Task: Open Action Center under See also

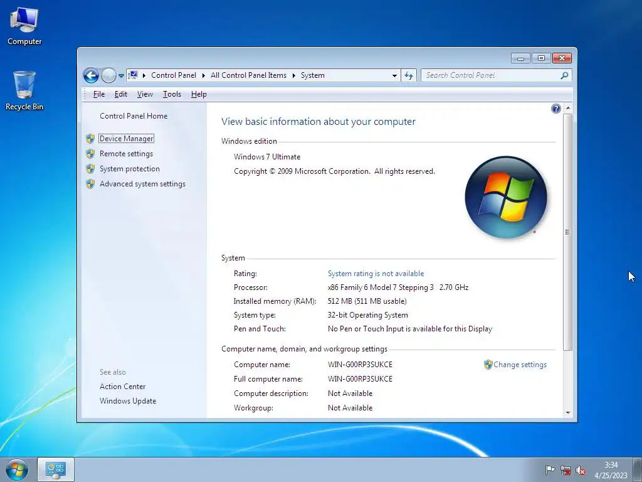Action: 122,387
